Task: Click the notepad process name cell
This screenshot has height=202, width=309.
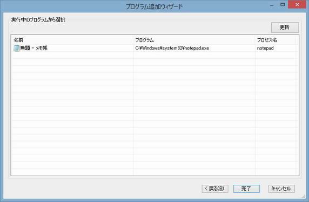Action: coord(265,48)
